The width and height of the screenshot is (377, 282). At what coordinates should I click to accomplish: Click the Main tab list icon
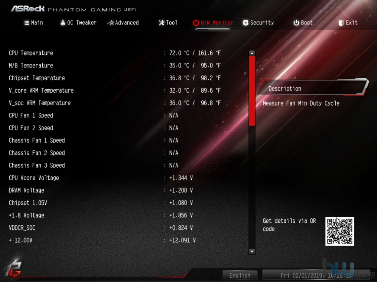pyautogui.click(x=26, y=23)
